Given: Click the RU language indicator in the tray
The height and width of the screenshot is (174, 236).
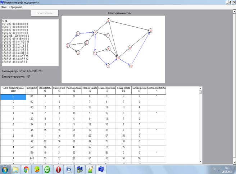Looking at the screenshot, I should click(x=214, y=168).
